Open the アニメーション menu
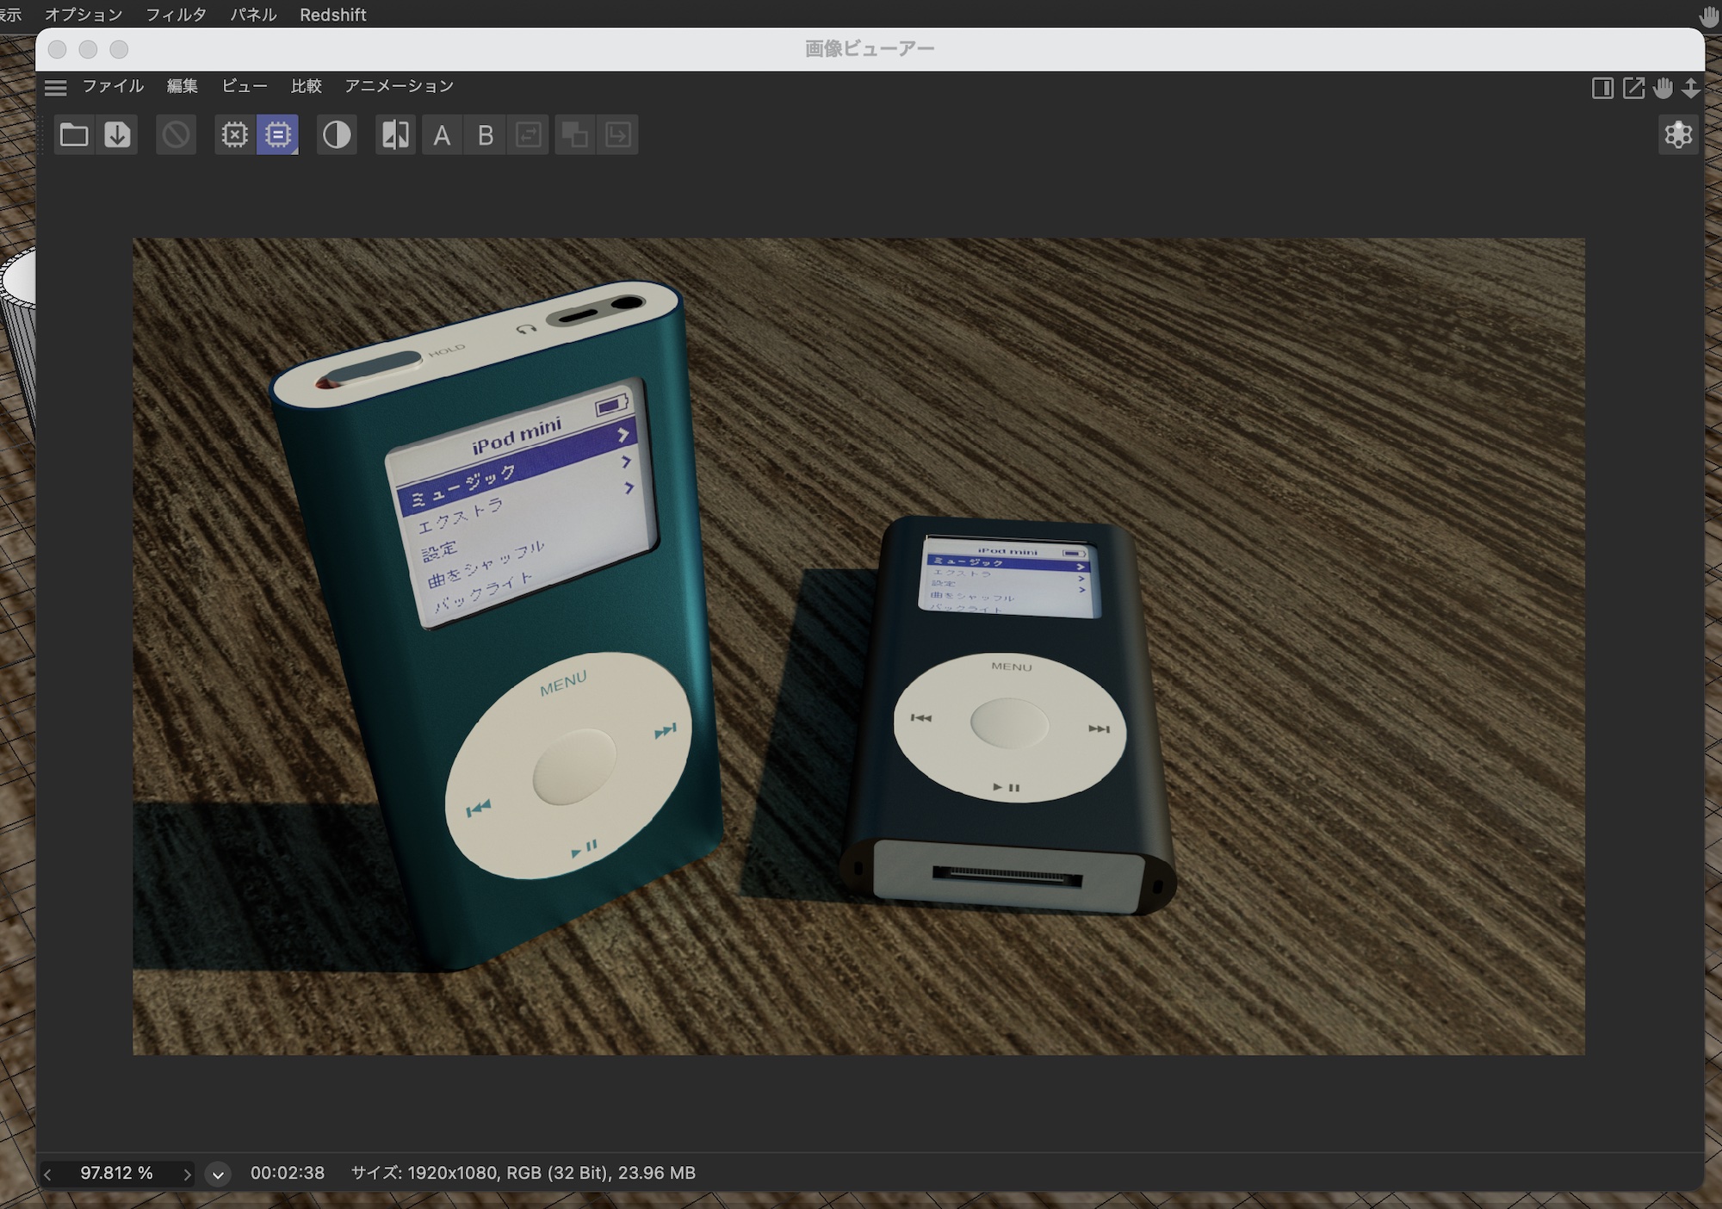The width and height of the screenshot is (1722, 1209). pos(399,86)
